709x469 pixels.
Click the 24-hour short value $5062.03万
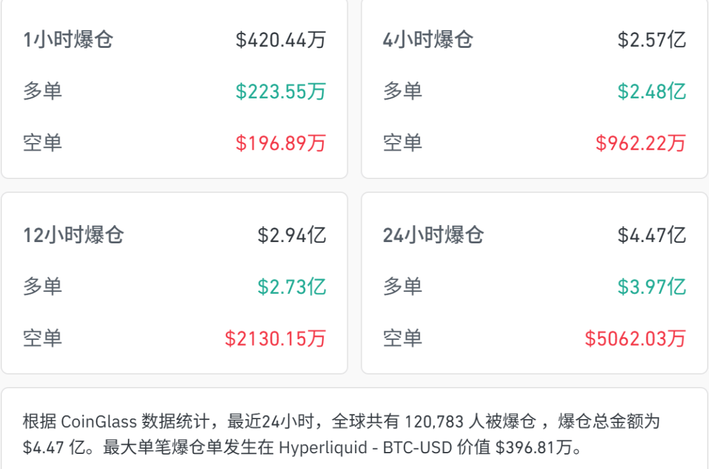[x=635, y=338]
